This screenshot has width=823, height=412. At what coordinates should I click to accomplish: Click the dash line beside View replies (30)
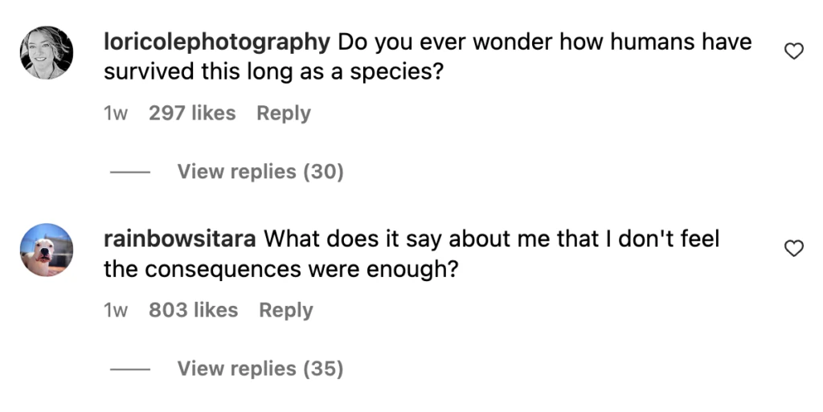[129, 172]
